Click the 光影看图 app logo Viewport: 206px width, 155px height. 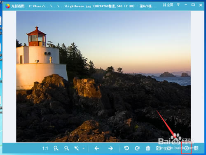[7, 6]
